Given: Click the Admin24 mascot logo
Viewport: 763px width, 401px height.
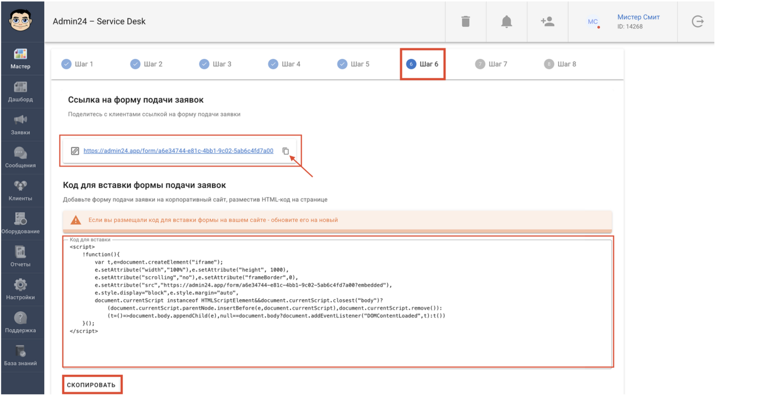Looking at the screenshot, I should 20,20.
